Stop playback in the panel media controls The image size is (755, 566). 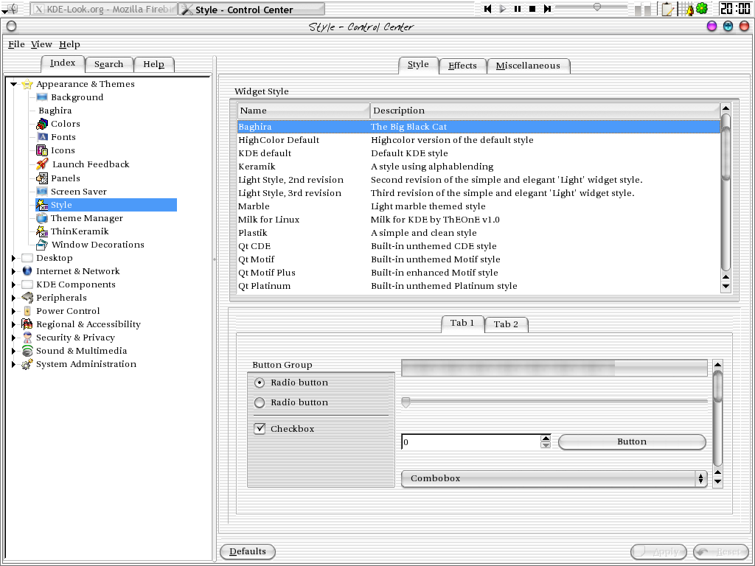click(532, 9)
